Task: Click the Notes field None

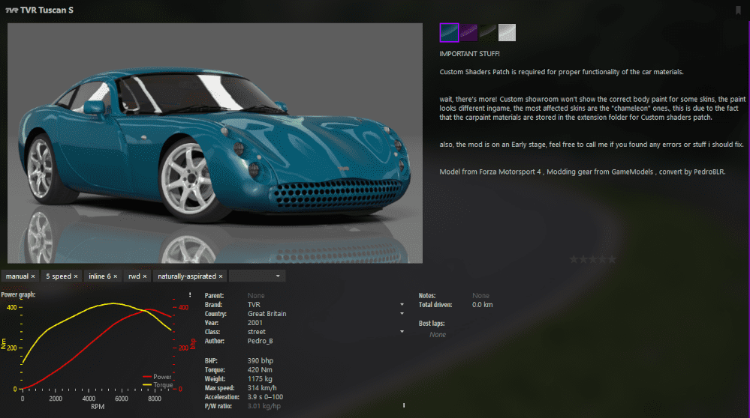Action: [x=480, y=296]
